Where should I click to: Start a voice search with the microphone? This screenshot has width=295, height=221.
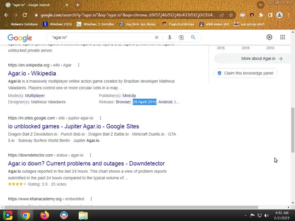(x=169, y=37)
